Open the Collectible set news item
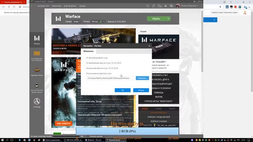This screenshot has width=253, height=142. click(105, 105)
